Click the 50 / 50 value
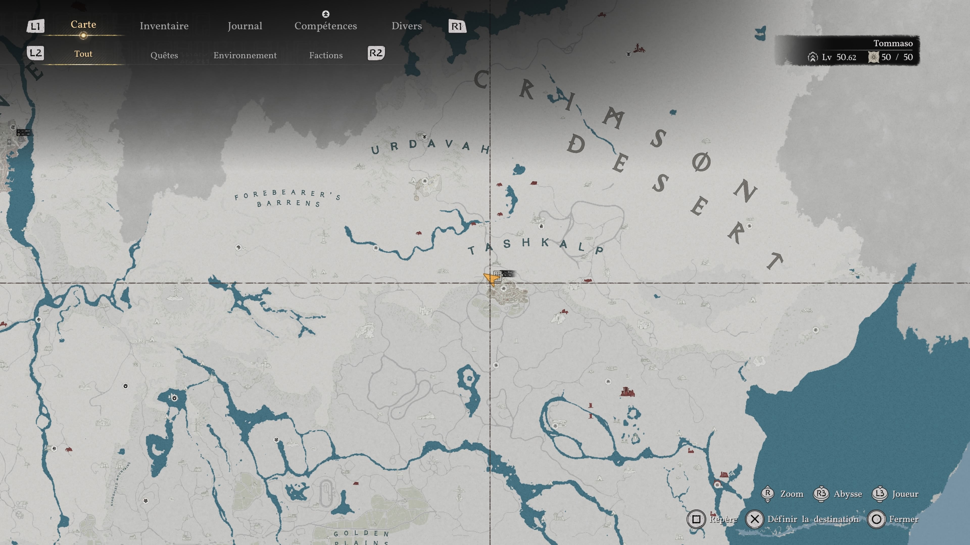Image resolution: width=970 pixels, height=545 pixels. click(897, 57)
